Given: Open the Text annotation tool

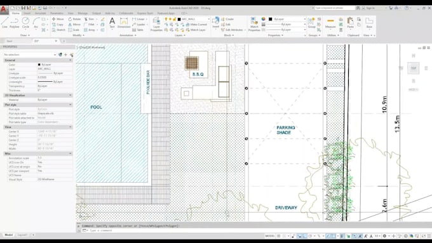Looking at the screenshot, I should (x=112, y=23).
